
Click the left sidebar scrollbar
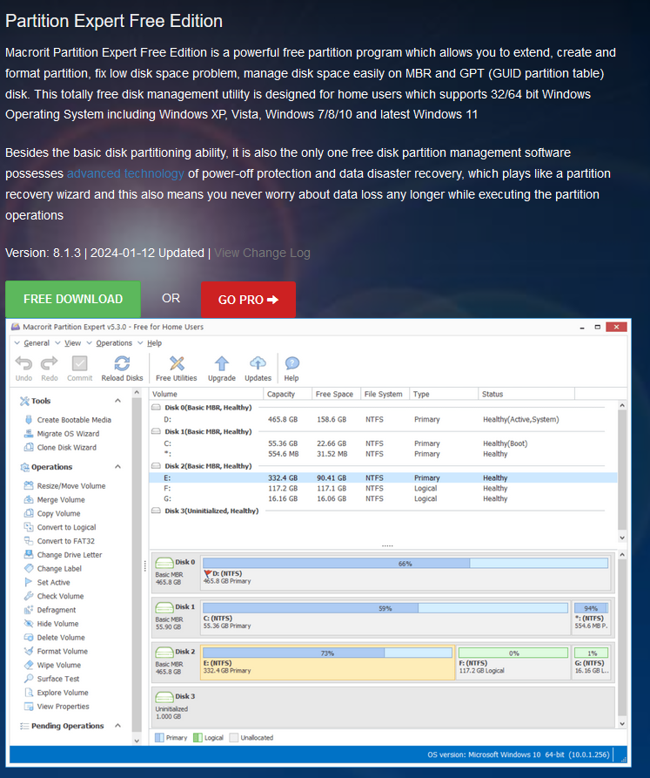tap(137, 566)
